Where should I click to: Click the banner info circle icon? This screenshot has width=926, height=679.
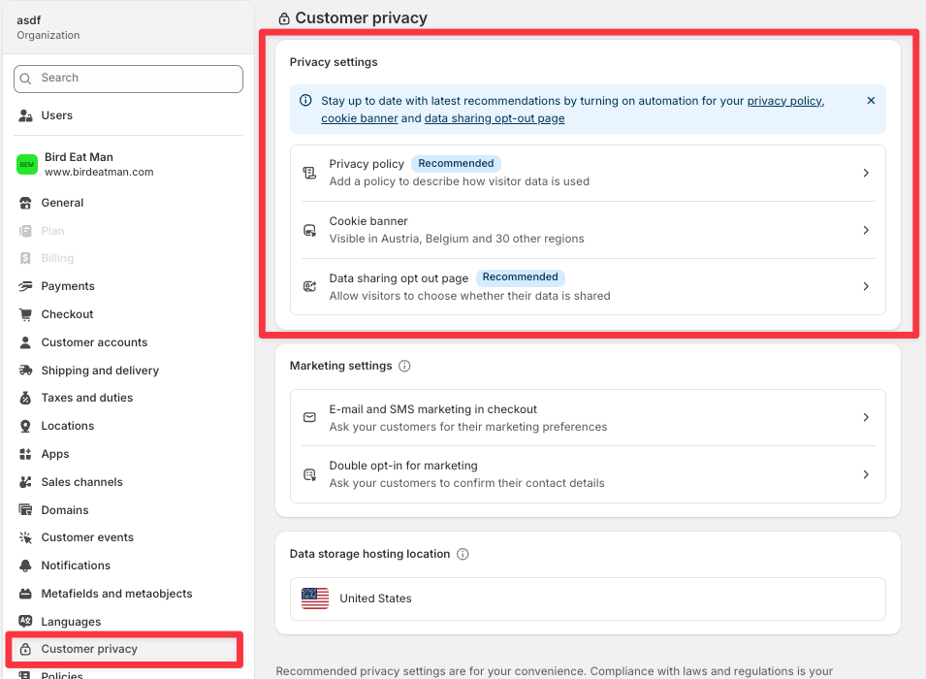coord(305,101)
